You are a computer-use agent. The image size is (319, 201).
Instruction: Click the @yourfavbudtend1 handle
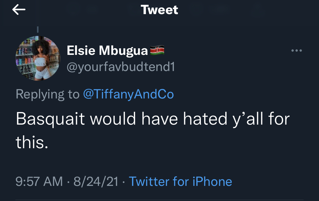point(121,67)
